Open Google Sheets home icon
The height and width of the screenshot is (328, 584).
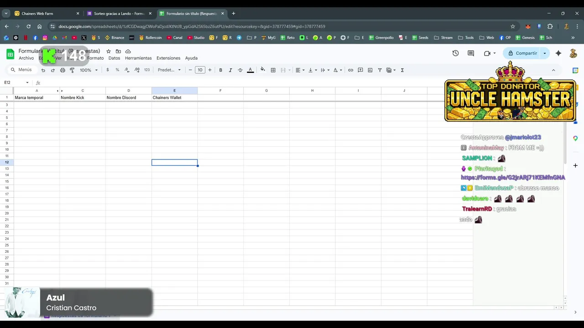(10, 54)
